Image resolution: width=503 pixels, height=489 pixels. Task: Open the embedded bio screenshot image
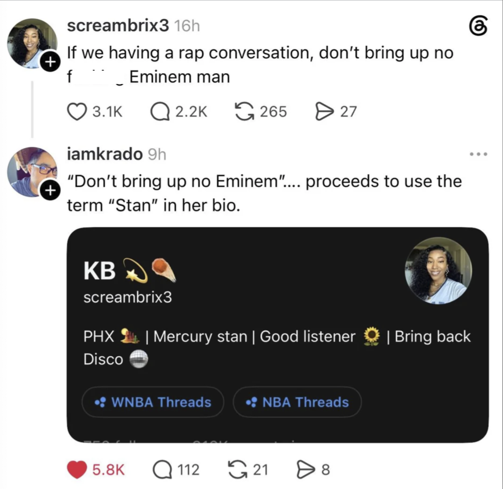278,335
